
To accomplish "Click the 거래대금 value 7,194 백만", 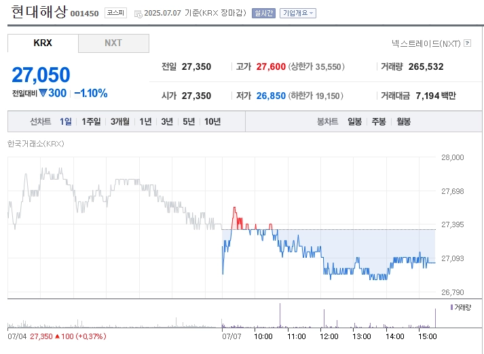I will [x=436, y=96].
